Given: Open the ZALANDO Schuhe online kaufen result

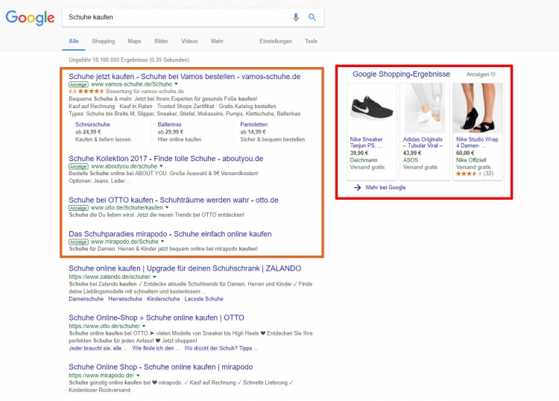Looking at the screenshot, I should coord(185,268).
